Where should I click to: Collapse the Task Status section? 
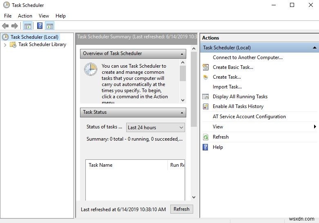coord(182,113)
